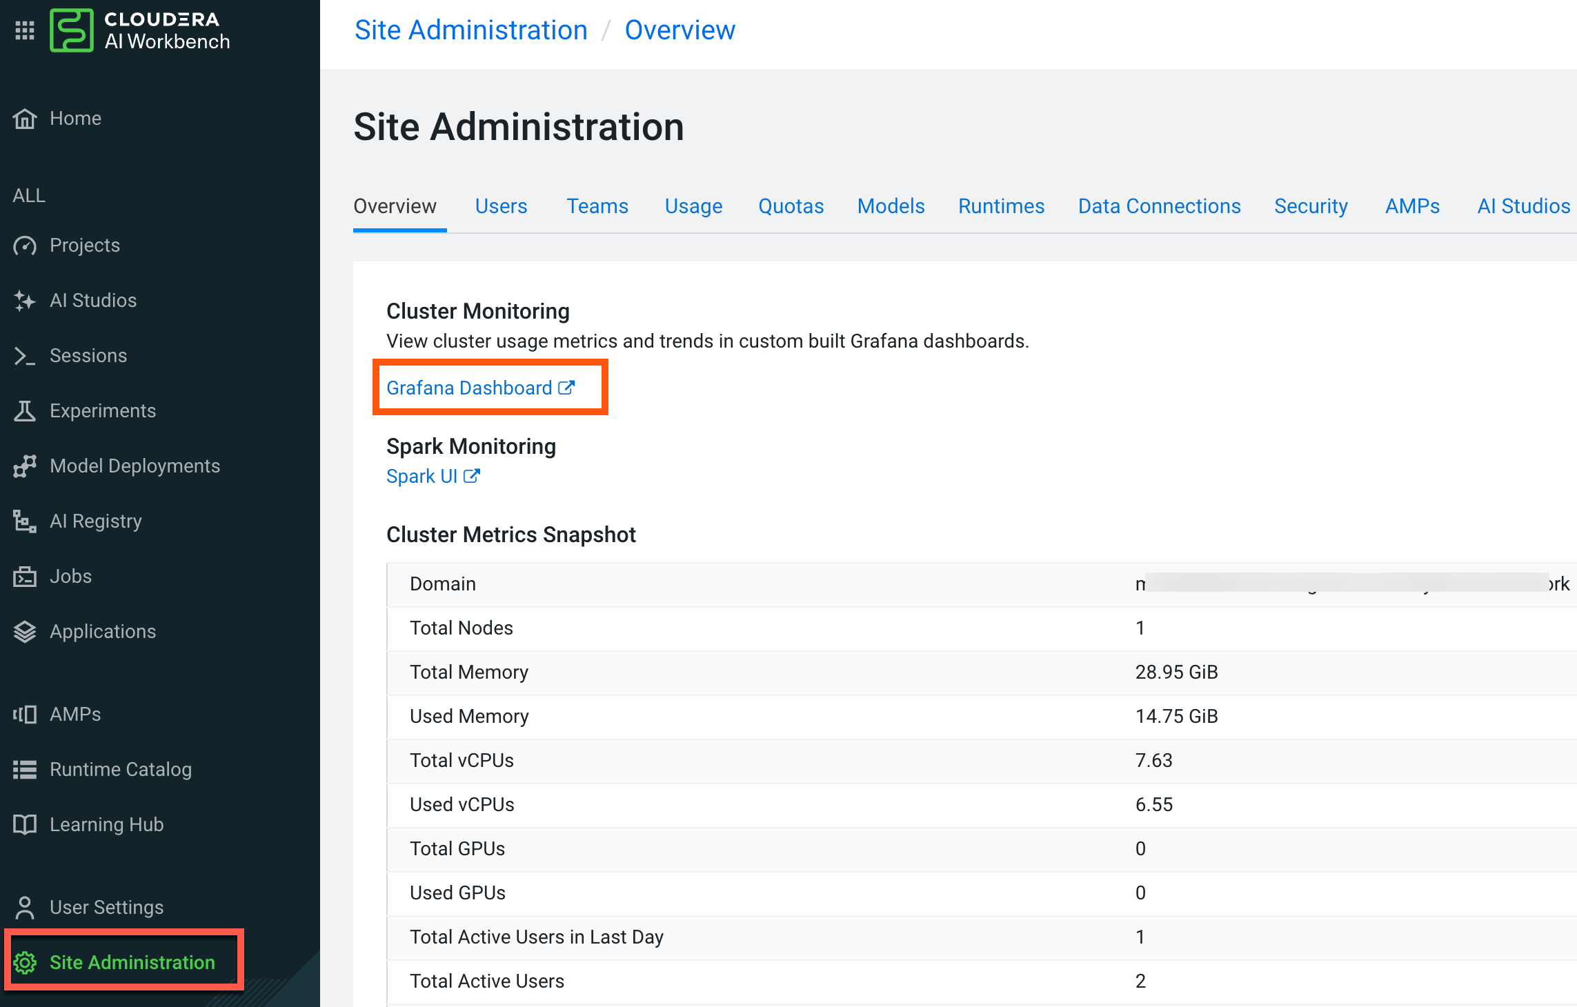1577x1007 pixels.
Task: Click the AI Registry hierarchy icon
Action: [x=25, y=521]
